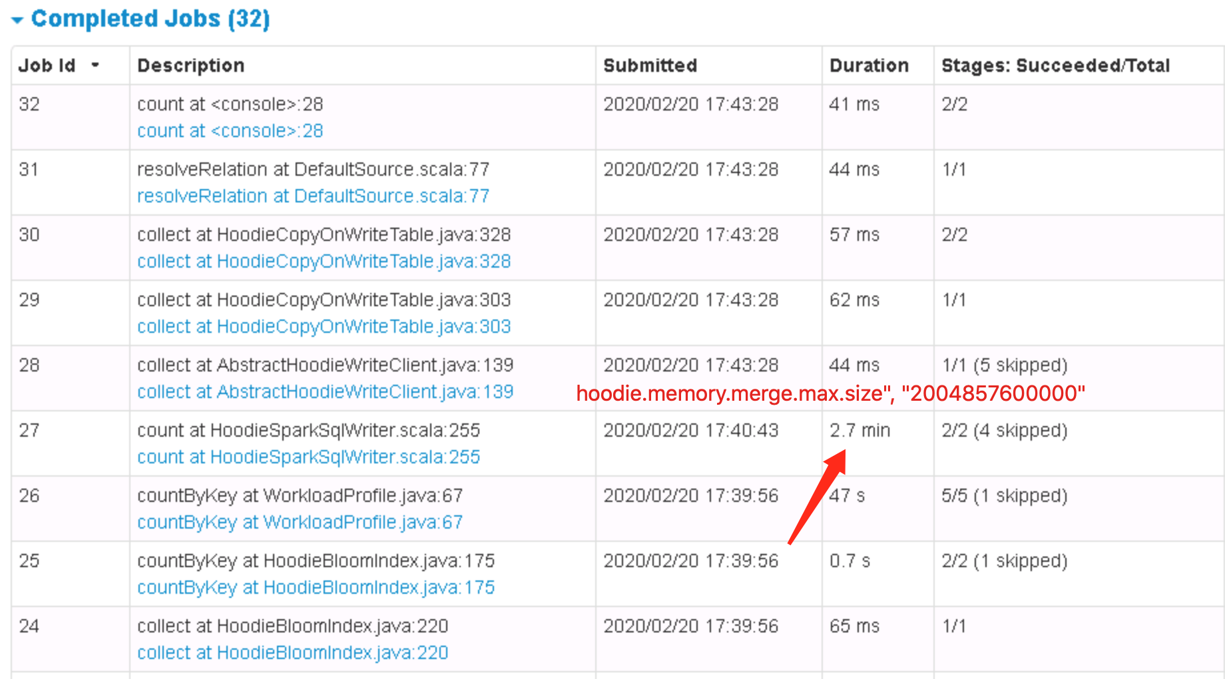Open countByKey at HoodieBloomIndex.java:175 link
Viewport: 1225px width, 679px height.
tap(316, 587)
